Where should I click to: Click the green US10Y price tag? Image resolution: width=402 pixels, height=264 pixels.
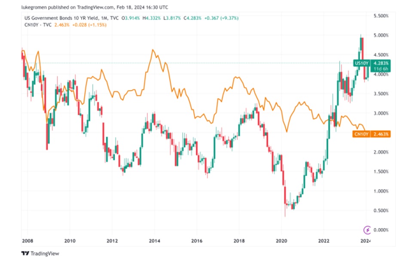[x=360, y=63]
